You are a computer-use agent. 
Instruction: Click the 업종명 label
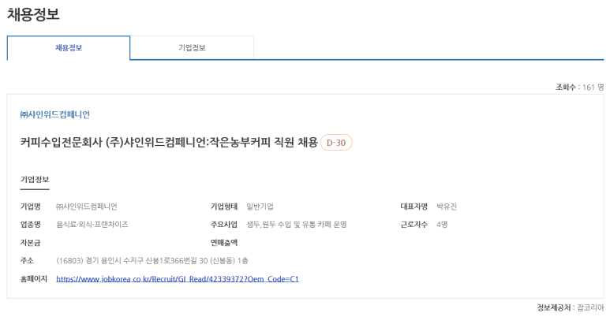30,225
